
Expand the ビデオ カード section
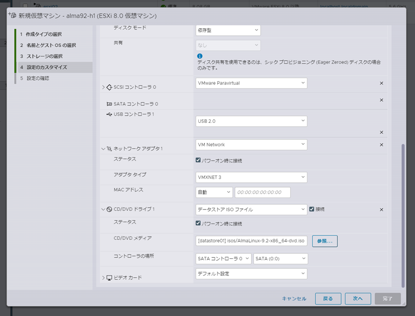(103, 278)
